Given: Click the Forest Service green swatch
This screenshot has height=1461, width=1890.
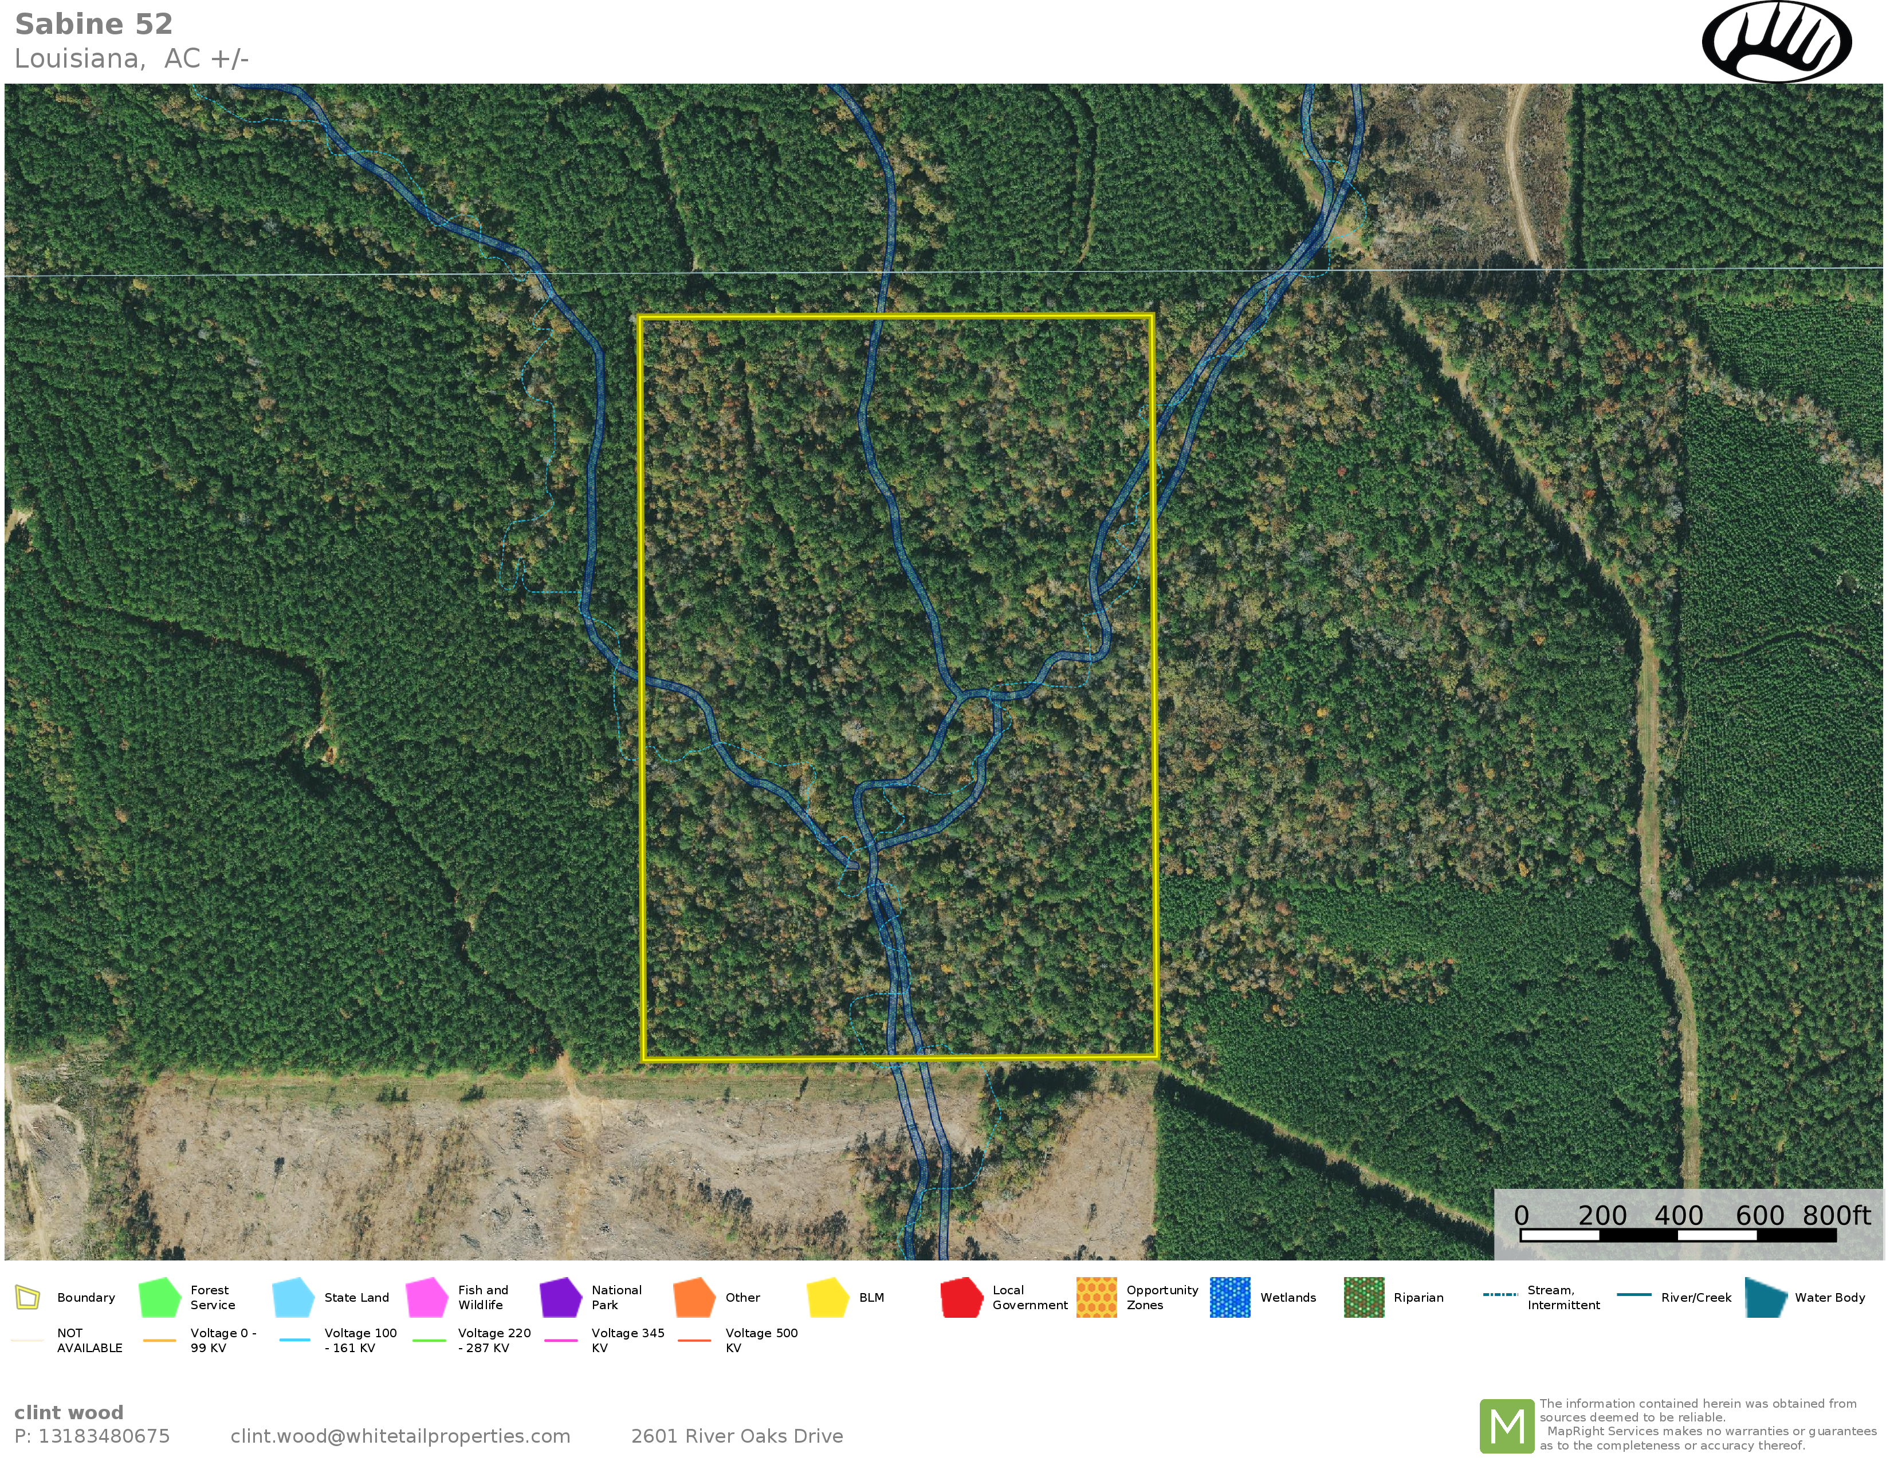Looking at the screenshot, I should 159,1297.
